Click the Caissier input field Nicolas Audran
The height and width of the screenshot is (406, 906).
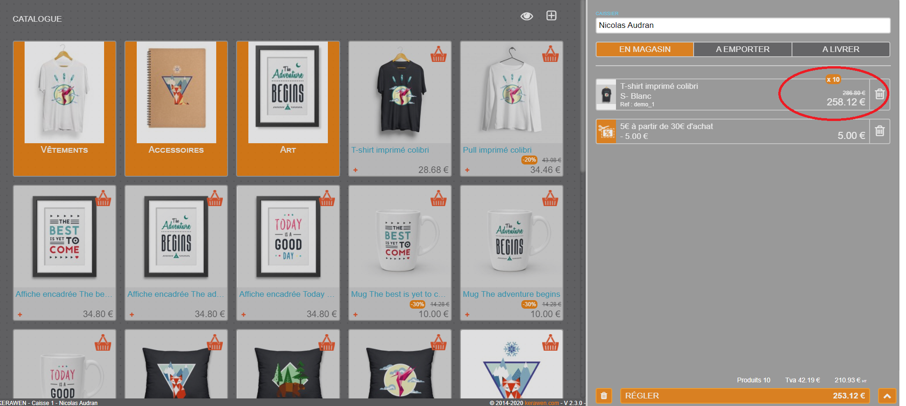click(743, 26)
